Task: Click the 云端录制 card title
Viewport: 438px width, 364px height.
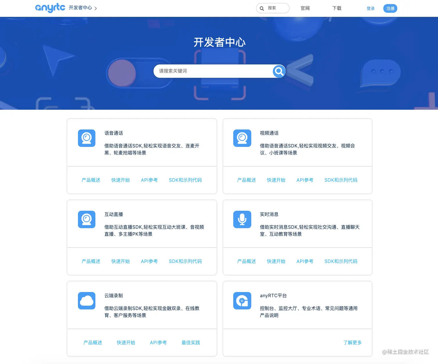Action: point(114,295)
